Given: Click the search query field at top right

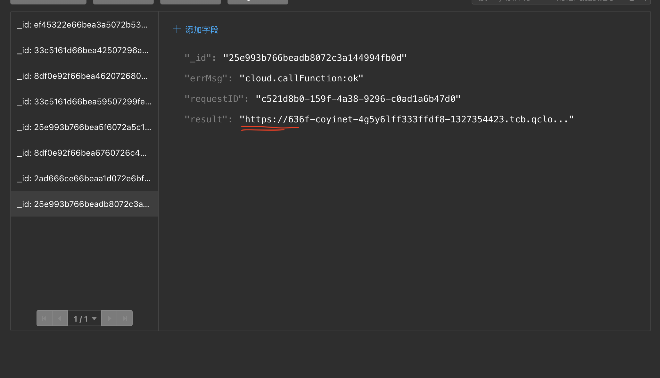Looking at the screenshot, I should [x=545, y=1].
